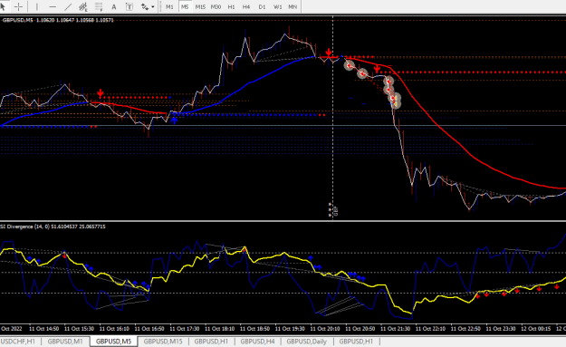This screenshot has height=347, width=566.
Task: Click the '11 Oct 18:50' time axis label
Action: [254, 329]
